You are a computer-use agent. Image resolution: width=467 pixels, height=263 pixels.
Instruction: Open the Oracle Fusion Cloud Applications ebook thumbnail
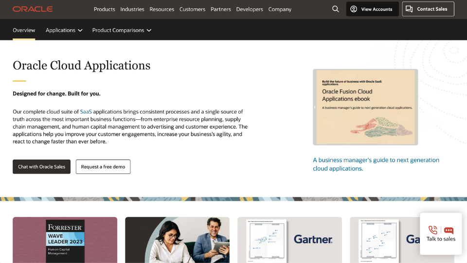point(365,107)
